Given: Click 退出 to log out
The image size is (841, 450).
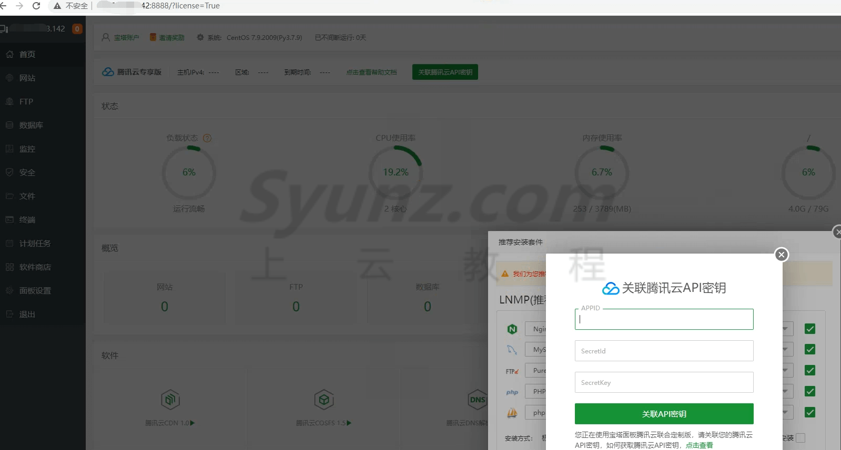Looking at the screenshot, I should (27, 314).
